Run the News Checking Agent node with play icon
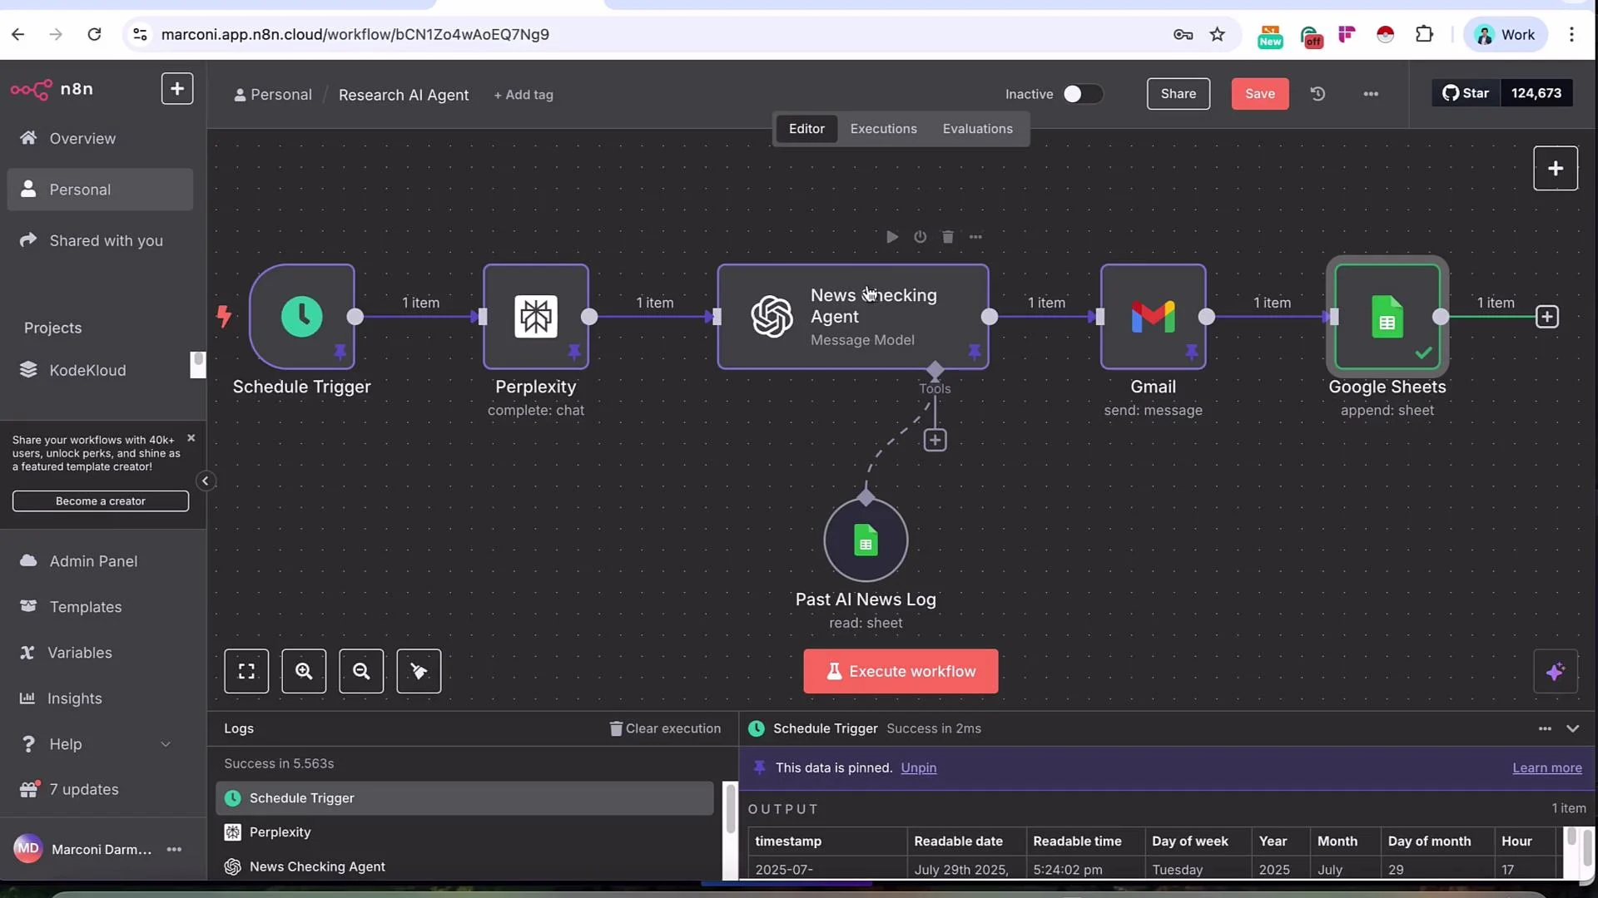The width and height of the screenshot is (1598, 898). coord(891,237)
